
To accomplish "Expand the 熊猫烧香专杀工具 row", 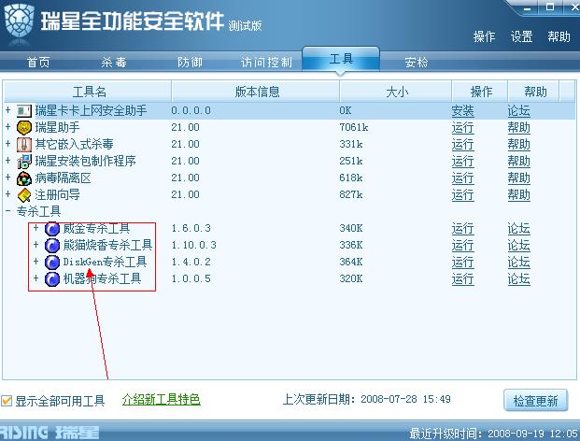I will pos(35,244).
